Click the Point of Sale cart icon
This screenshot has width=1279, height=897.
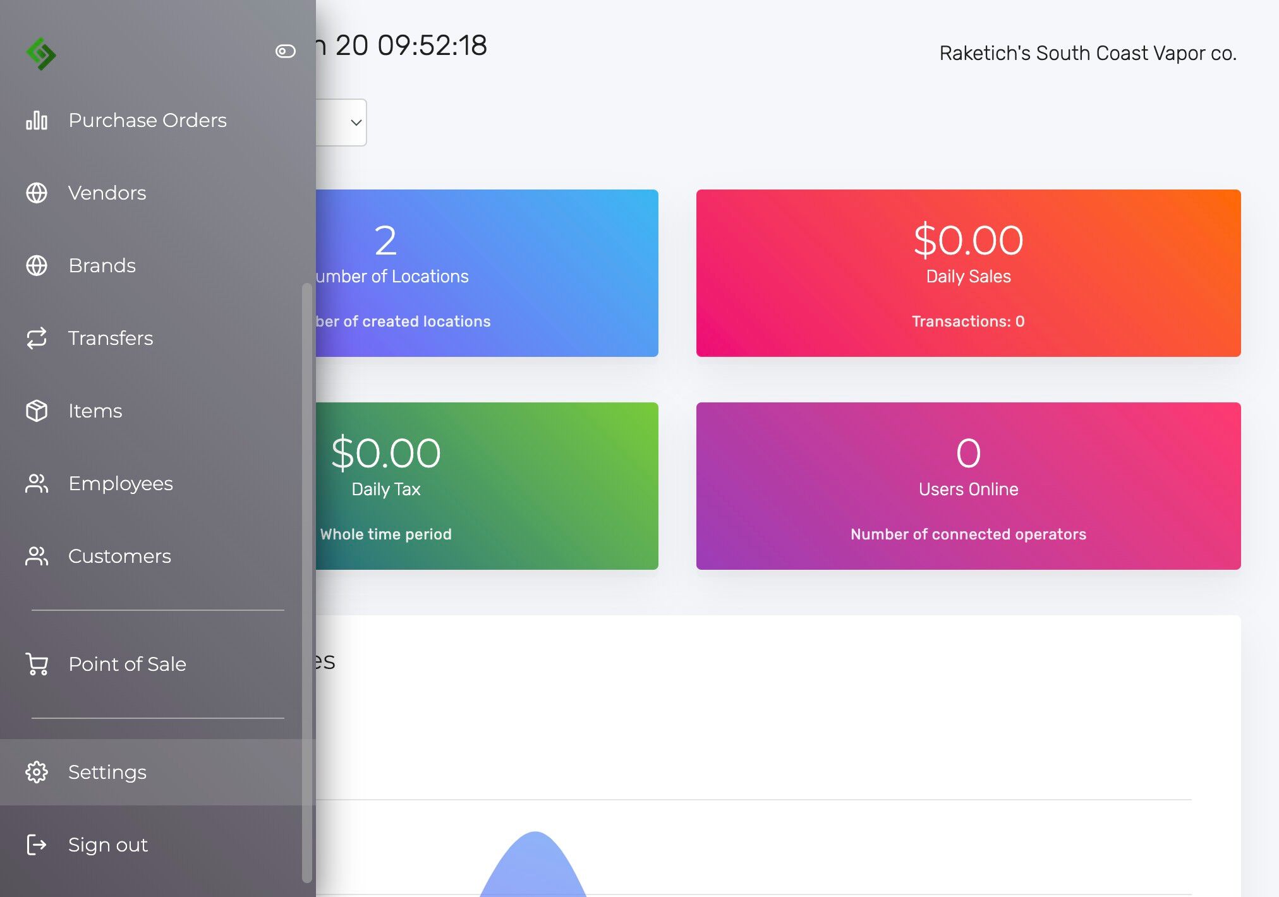click(37, 664)
